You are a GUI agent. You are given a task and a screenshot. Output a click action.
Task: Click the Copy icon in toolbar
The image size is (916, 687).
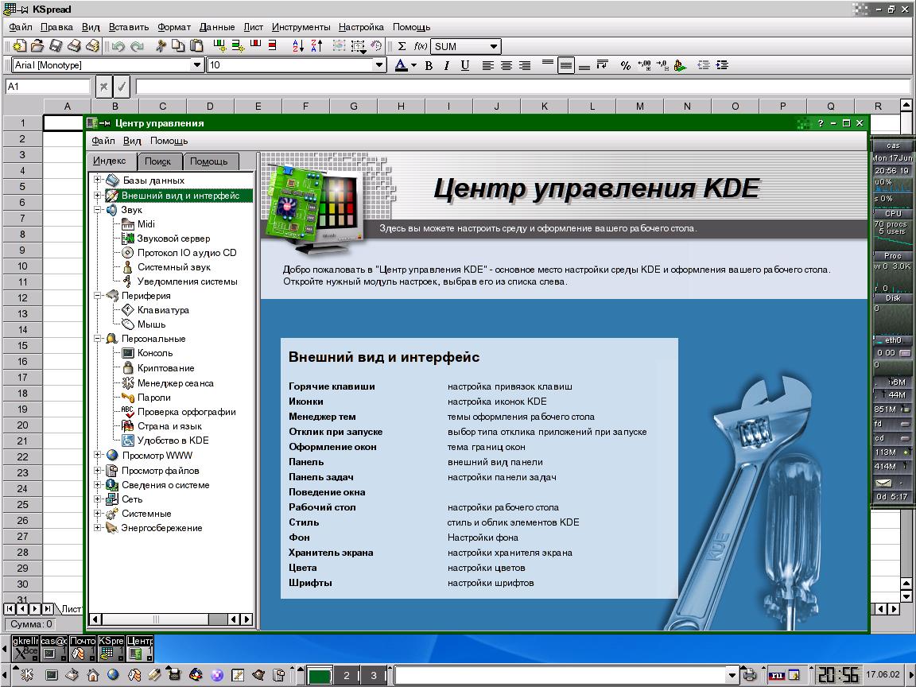[179, 46]
